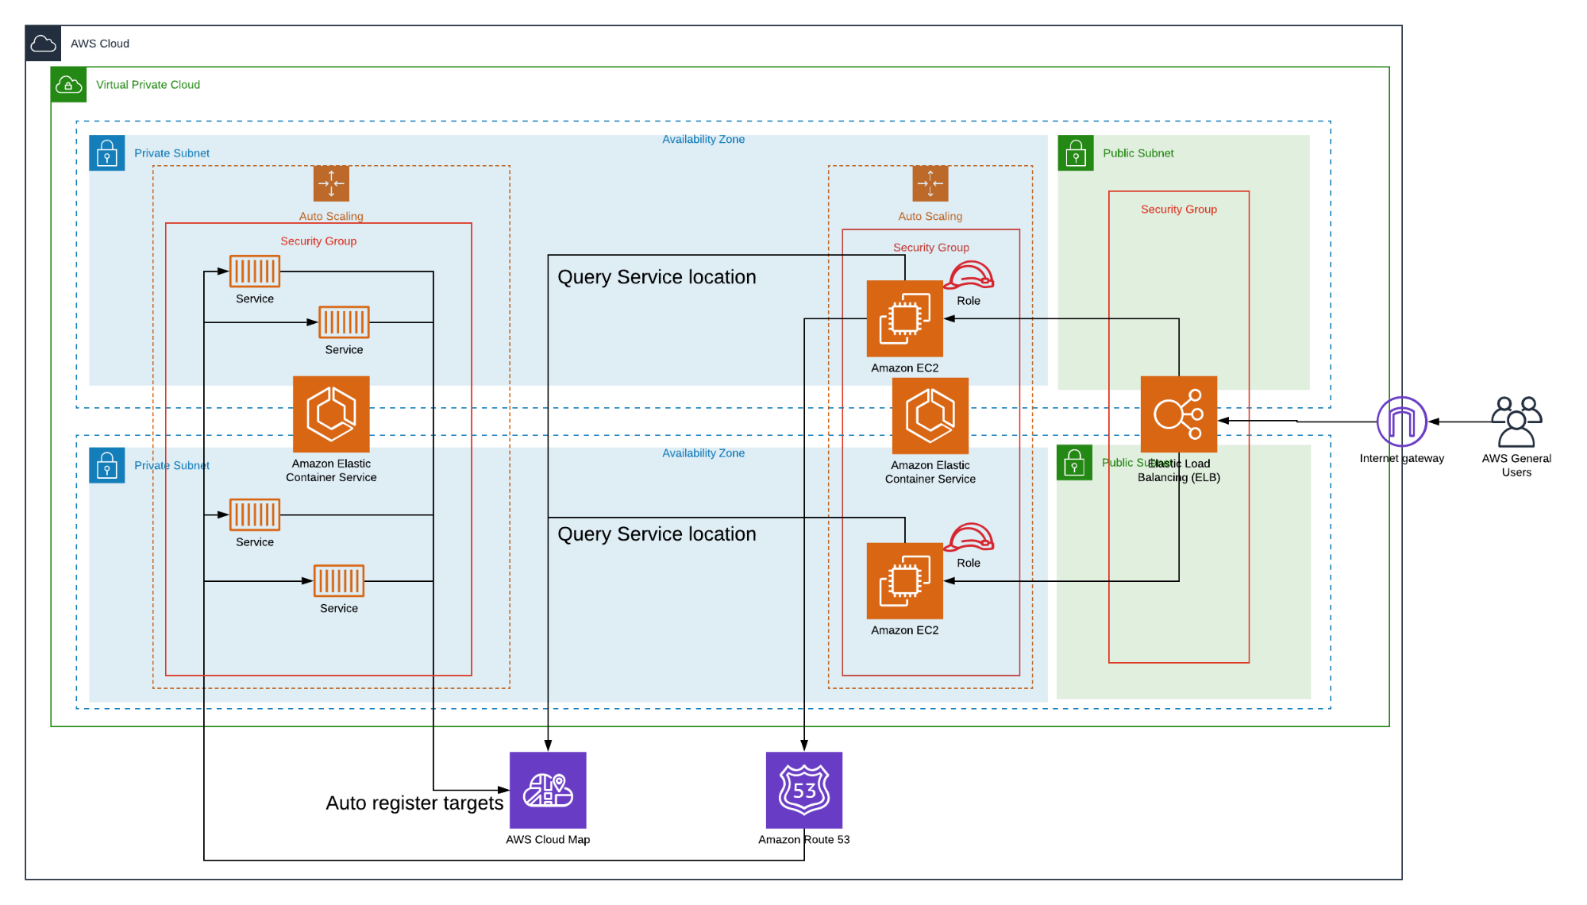
Task: Select the bottommost Service container icon
Action: (x=339, y=580)
